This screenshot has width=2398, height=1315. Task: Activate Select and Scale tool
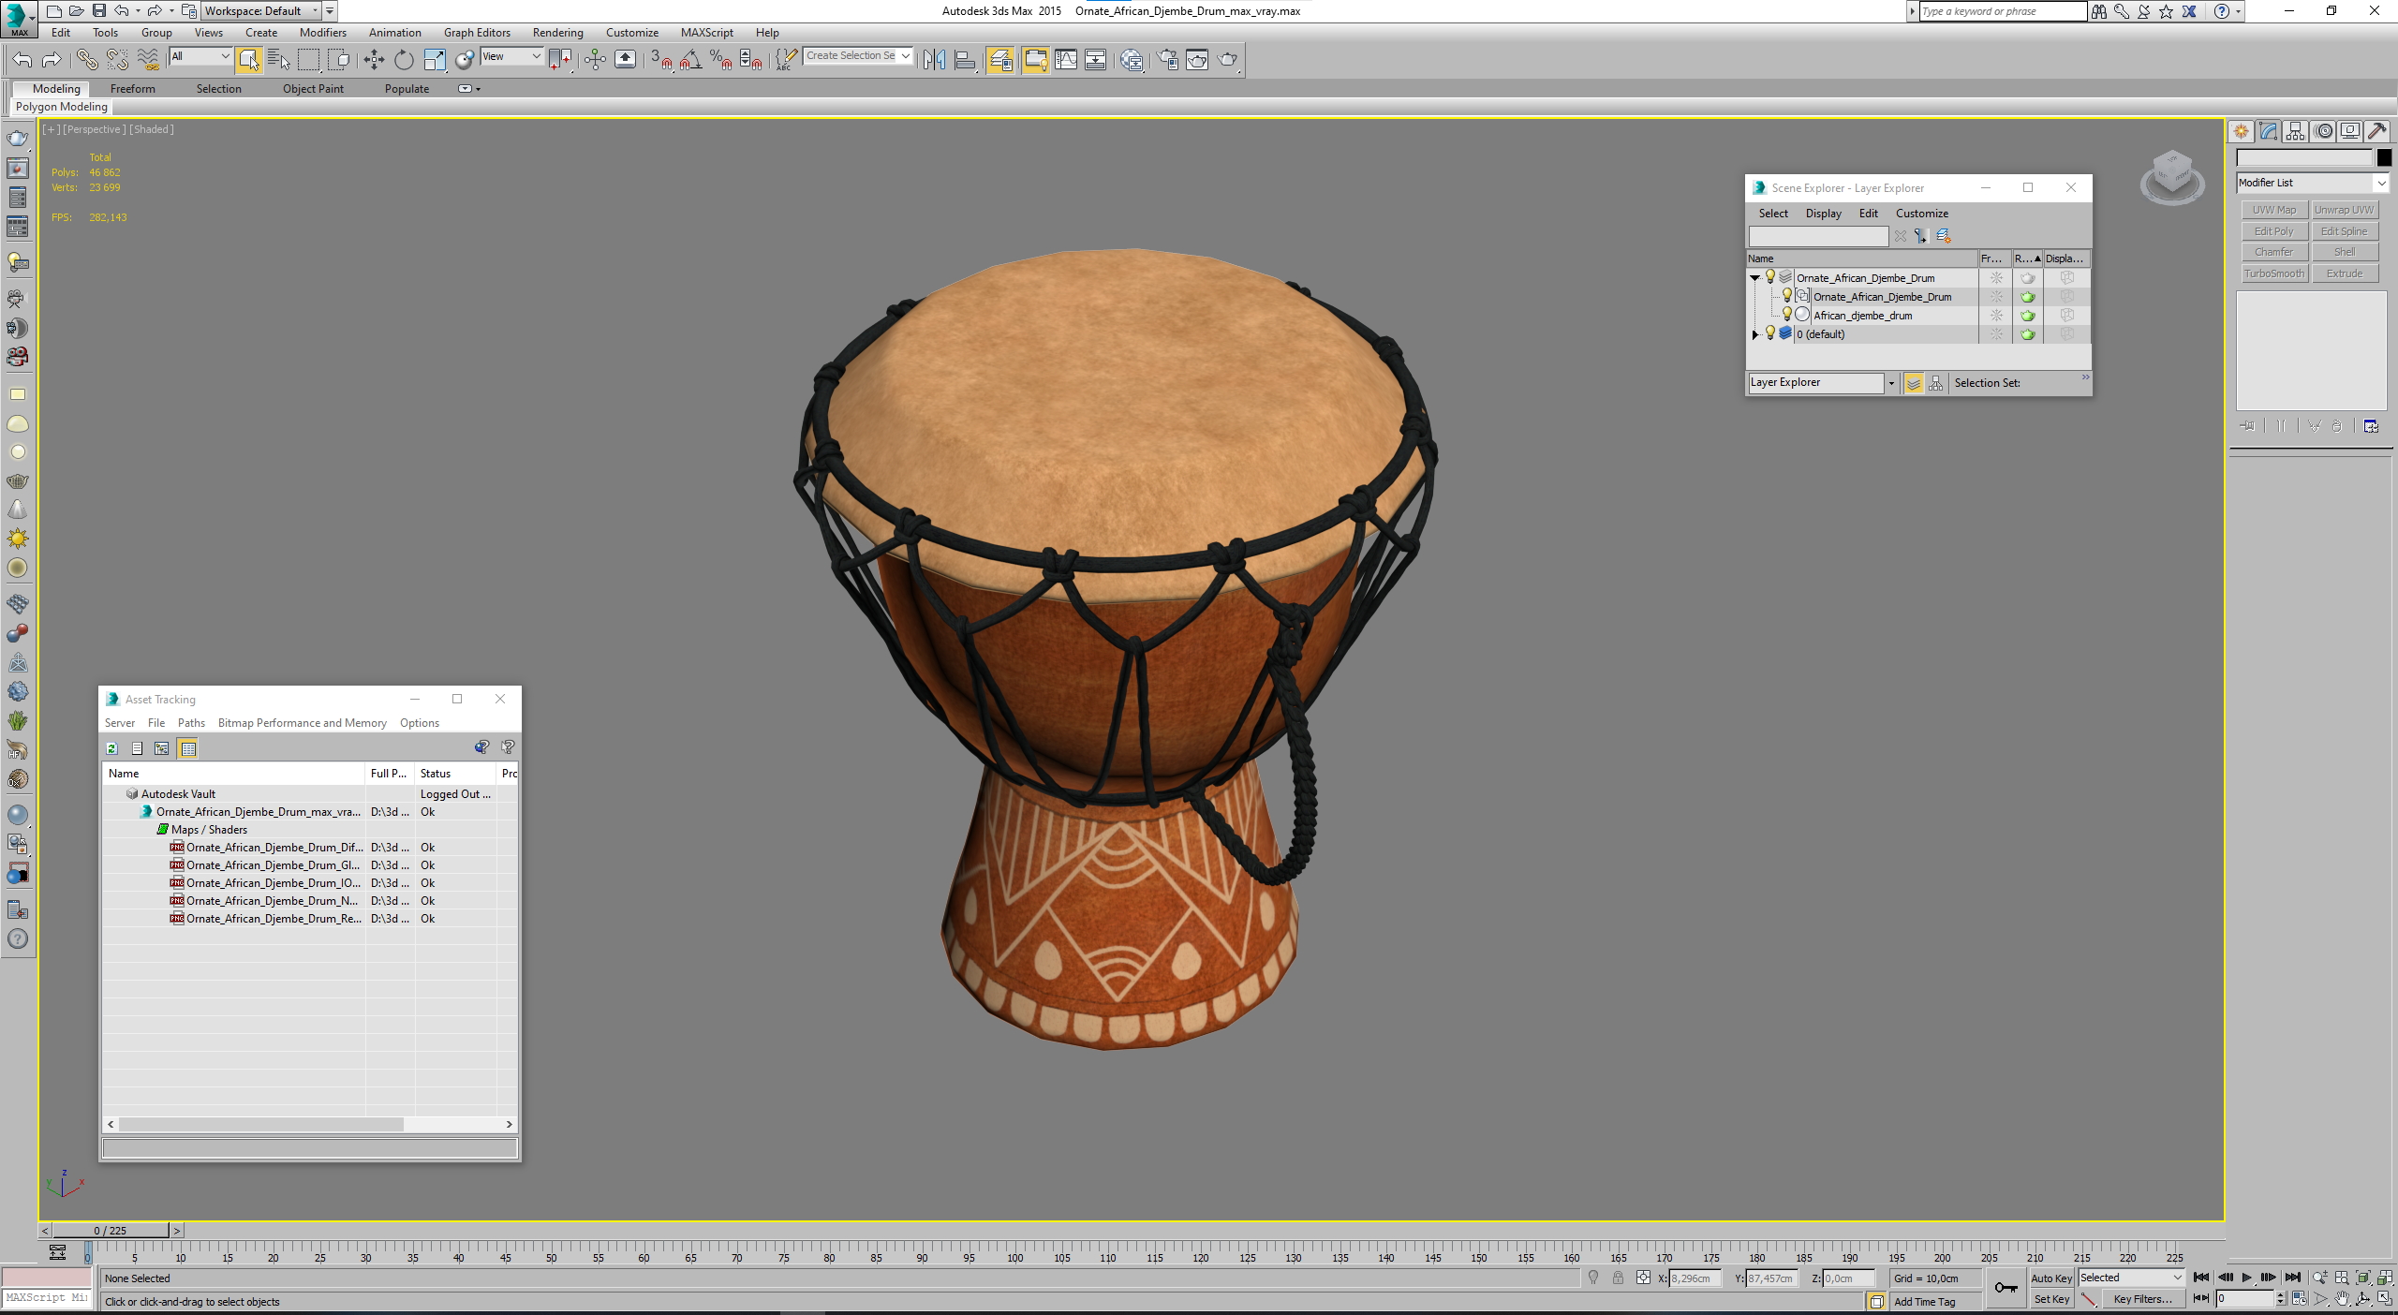(435, 60)
